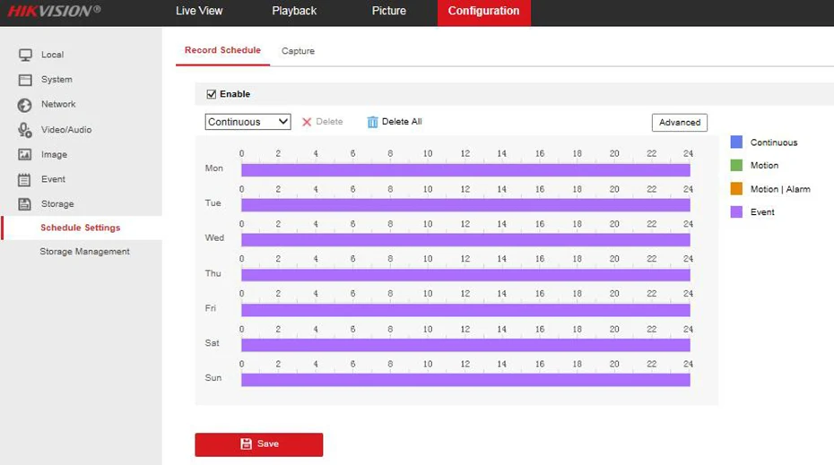Select the Record Schedule tab
834x465 pixels.
(222, 50)
